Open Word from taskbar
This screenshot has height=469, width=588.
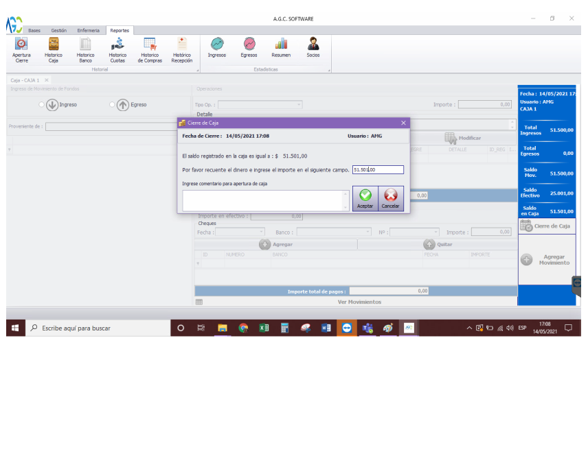pyautogui.click(x=326, y=328)
